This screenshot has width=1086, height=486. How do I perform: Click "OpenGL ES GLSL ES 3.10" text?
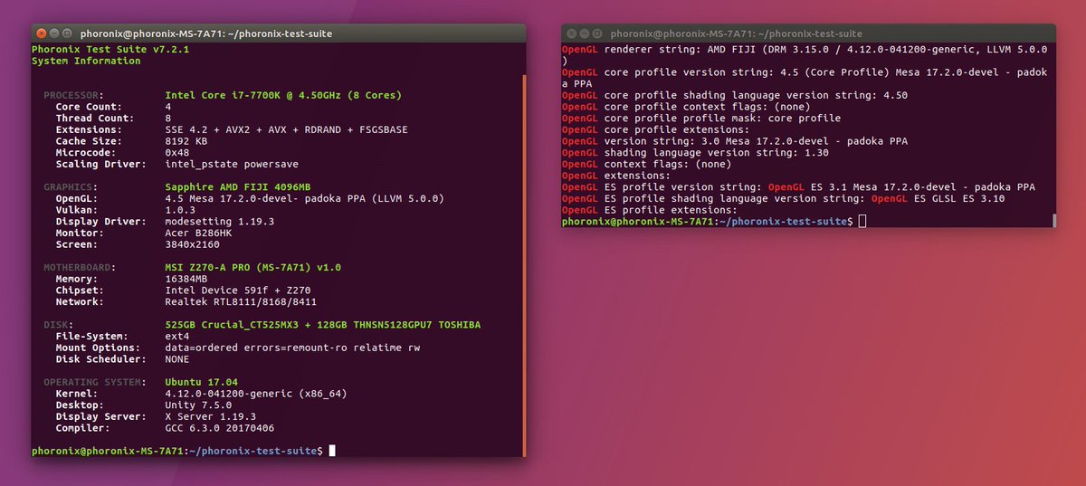point(938,198)
